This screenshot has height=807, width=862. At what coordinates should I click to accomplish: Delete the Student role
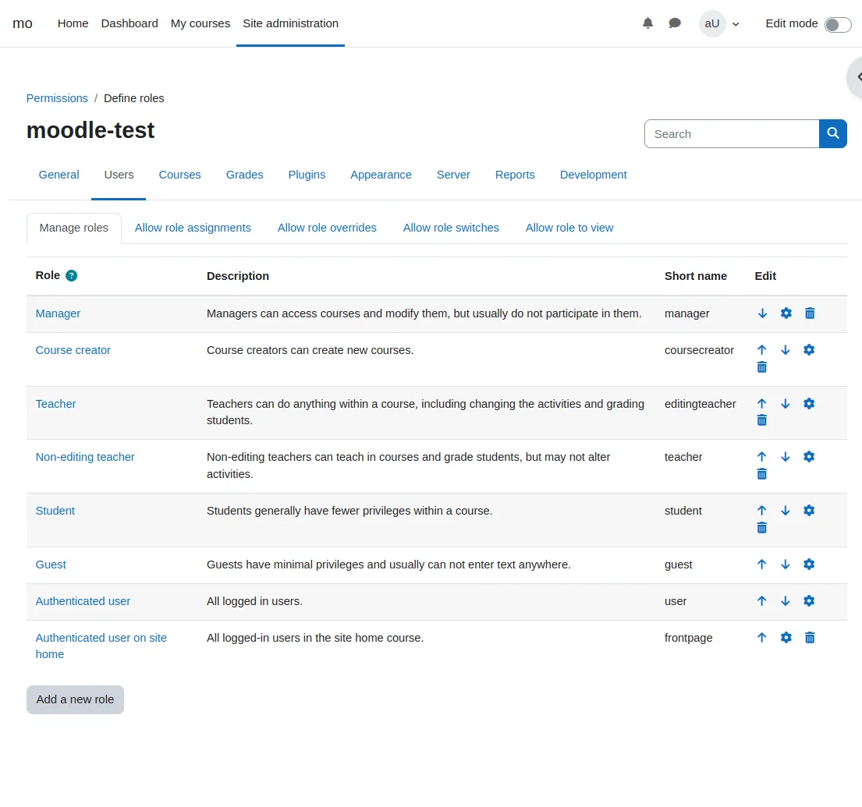point(762,528)
